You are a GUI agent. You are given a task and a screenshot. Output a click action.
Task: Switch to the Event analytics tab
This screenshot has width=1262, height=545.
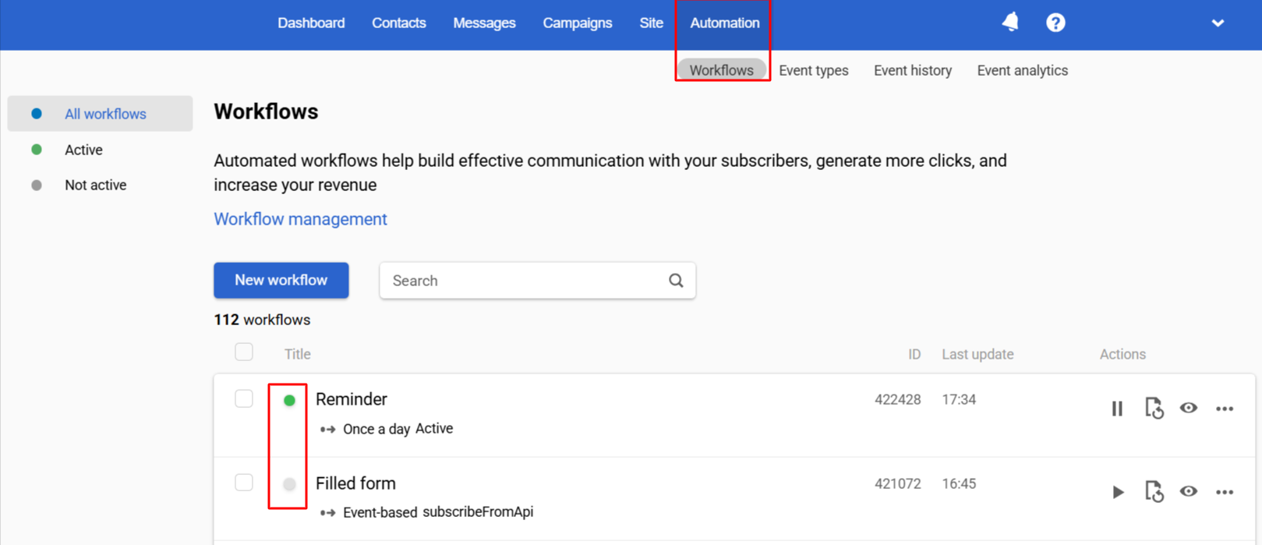pos(1023,70)
